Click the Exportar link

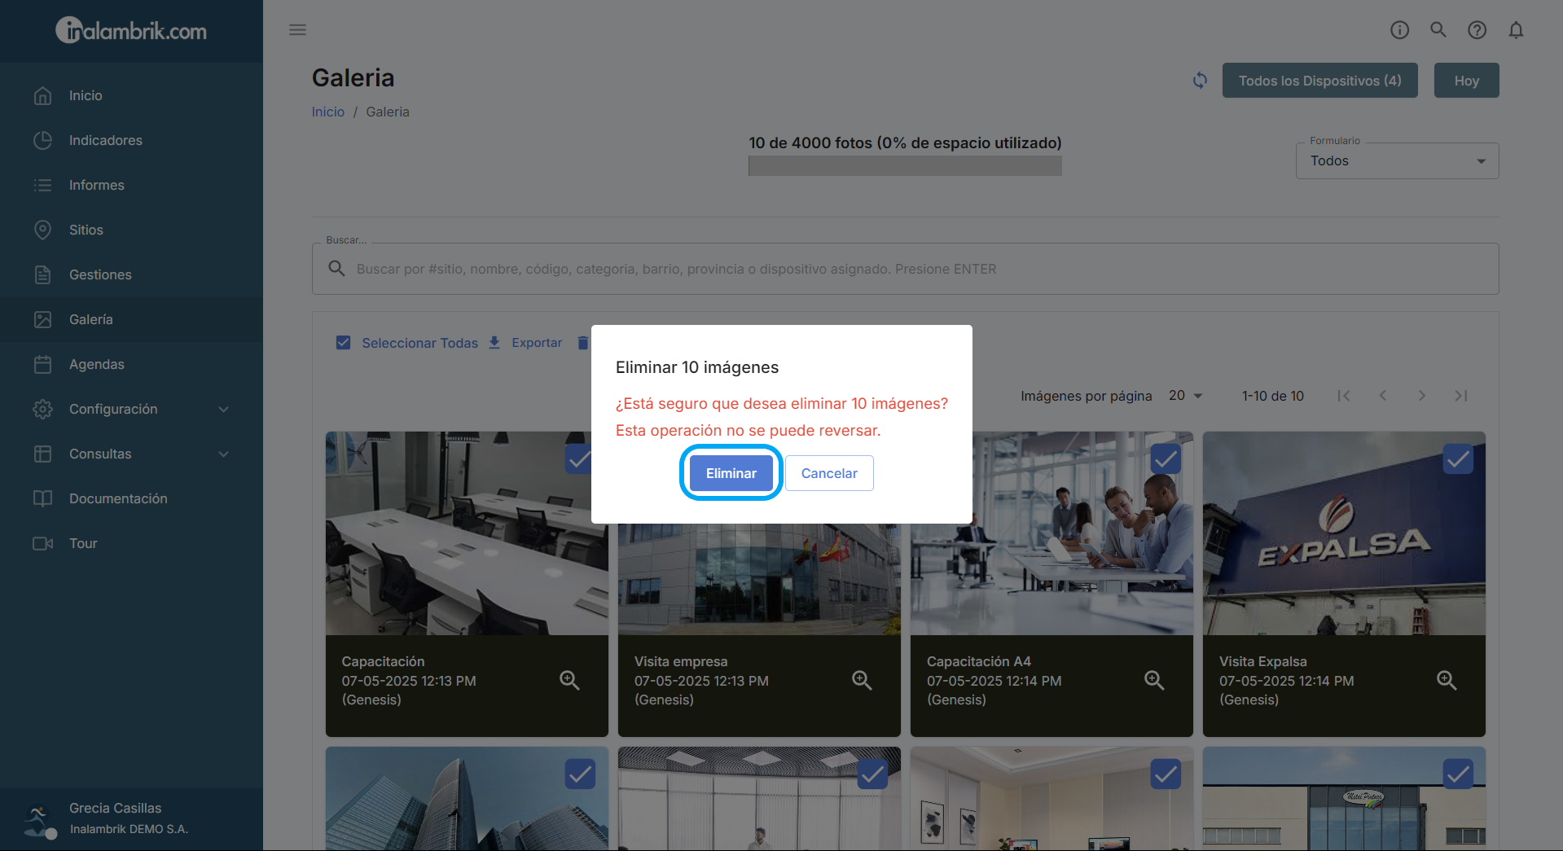(x=537, y=343)
